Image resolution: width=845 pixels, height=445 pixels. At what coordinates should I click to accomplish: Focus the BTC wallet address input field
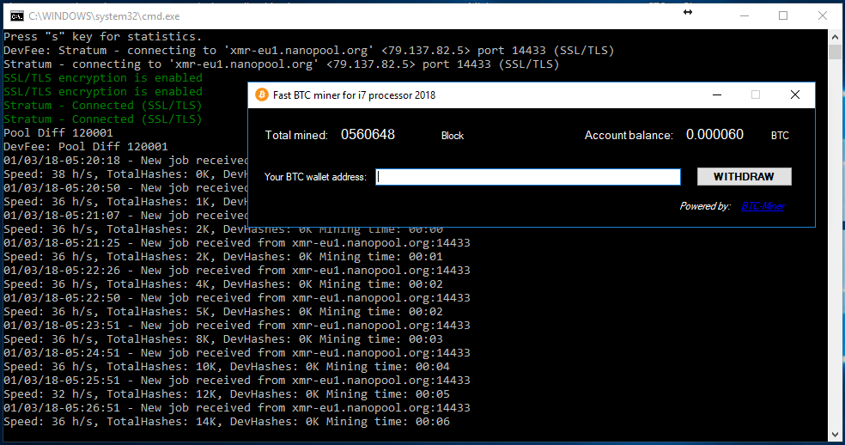[x=528, y=177]
